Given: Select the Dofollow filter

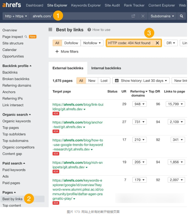Looking at the screenshot, I should pyautogui.click(x=71, y=43).
